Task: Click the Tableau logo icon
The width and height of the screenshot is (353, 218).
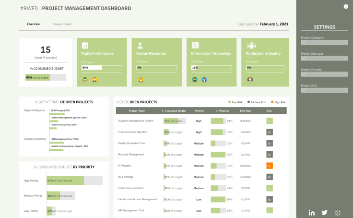Action: (x=338, y=213)
